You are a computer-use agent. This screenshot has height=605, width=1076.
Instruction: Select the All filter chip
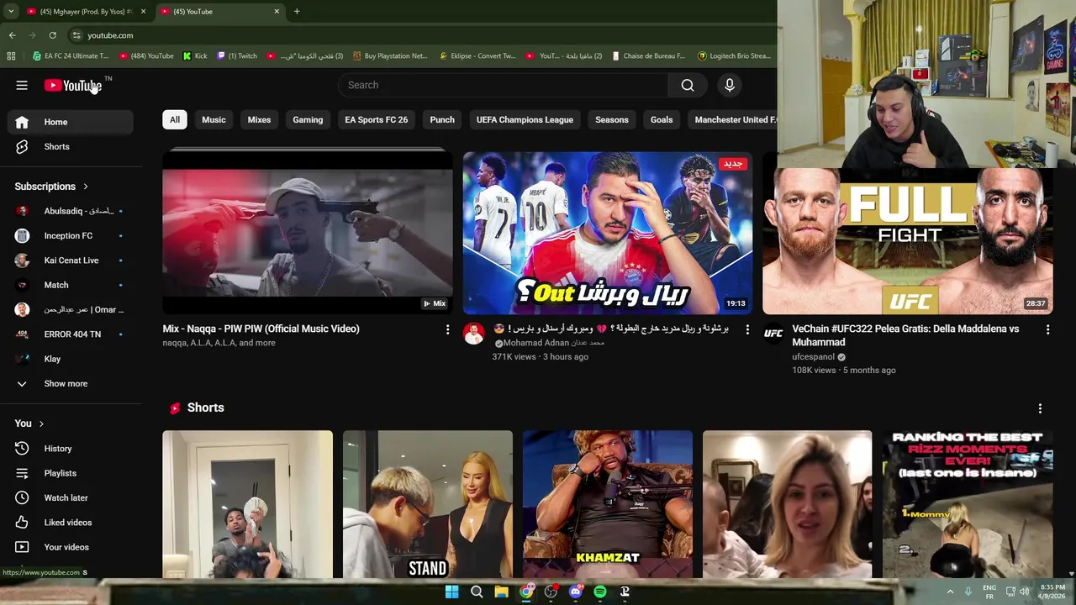click(x=175, y=119)
